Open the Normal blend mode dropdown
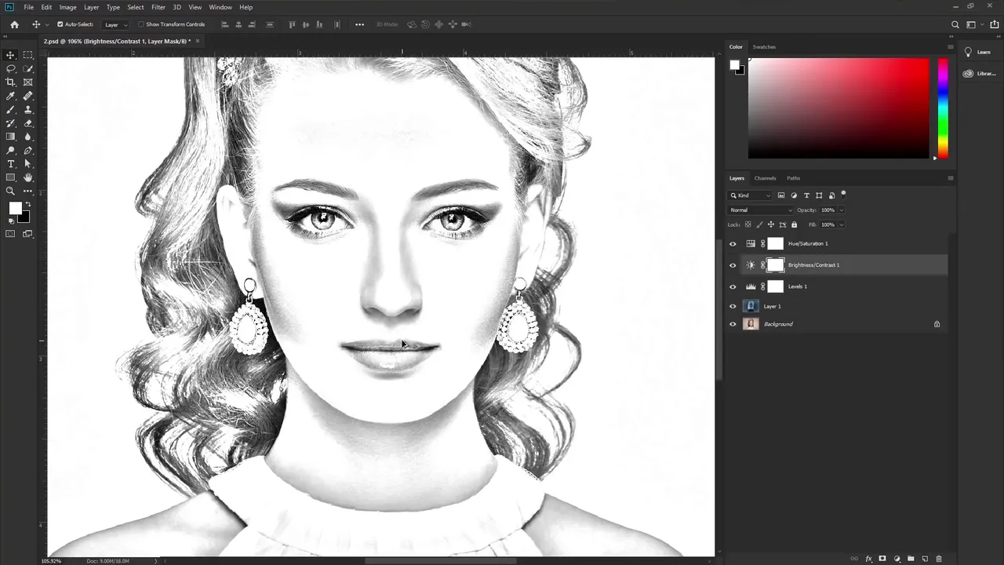 tap(761, 210)
